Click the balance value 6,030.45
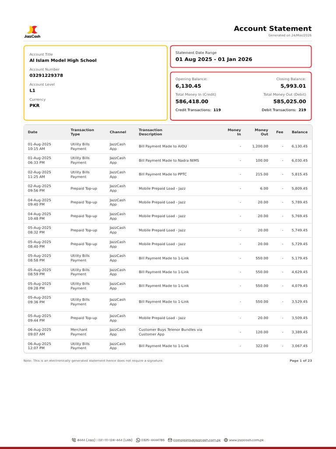 299,160
